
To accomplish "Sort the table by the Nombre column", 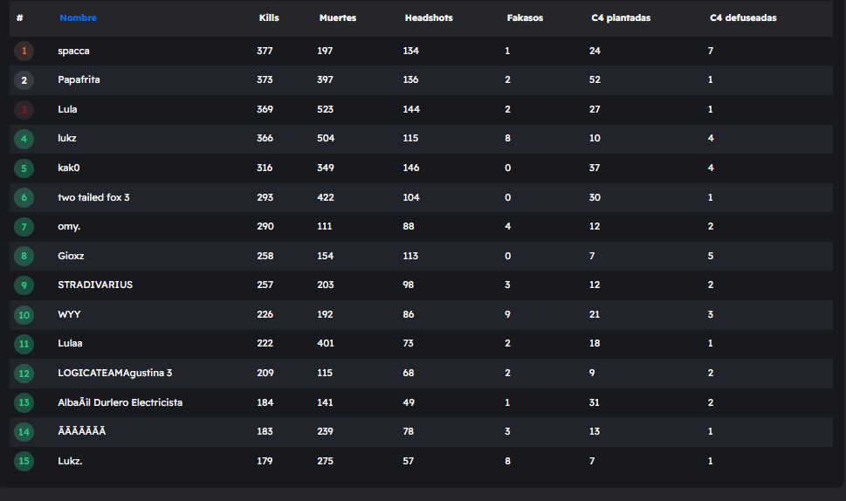I will [x=78, y=18].
